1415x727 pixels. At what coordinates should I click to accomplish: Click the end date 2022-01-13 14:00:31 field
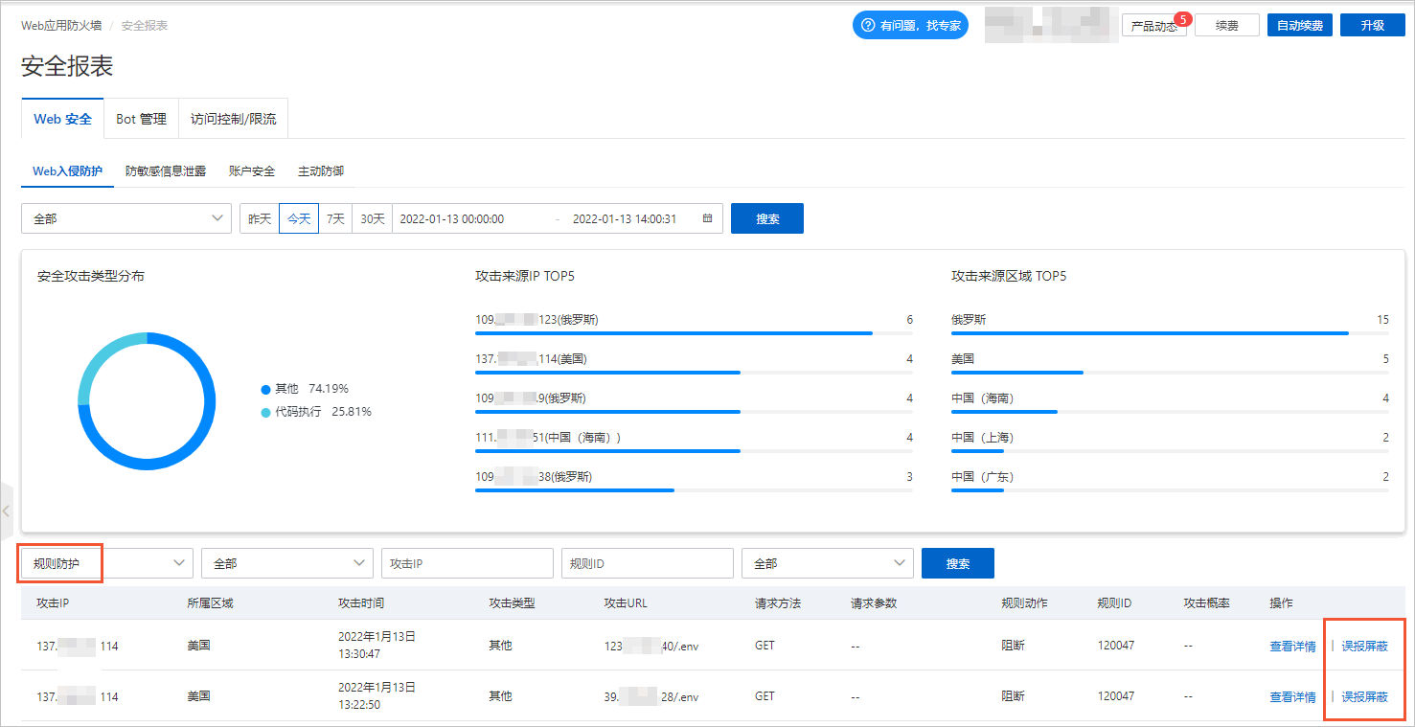(x=625, y=218)
